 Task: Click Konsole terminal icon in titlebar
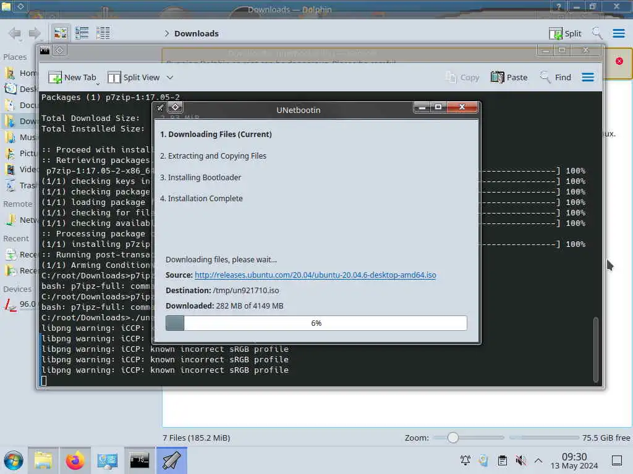tap(45, 51)
